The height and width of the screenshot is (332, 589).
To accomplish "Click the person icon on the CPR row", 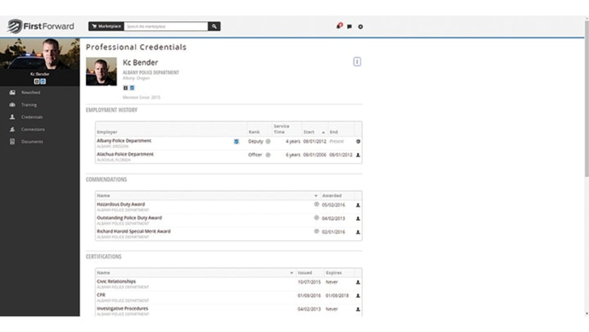I will pyautogui.click(x=358, y=295).
